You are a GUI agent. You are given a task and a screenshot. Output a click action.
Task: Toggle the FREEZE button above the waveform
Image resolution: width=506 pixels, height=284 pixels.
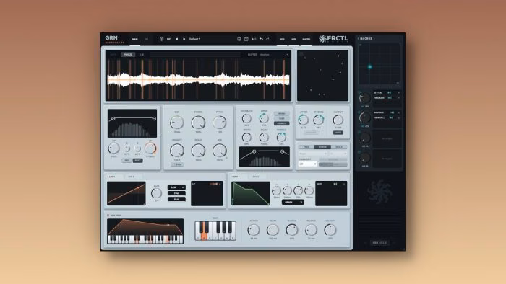pyautogui.click(x=128, y=55)
